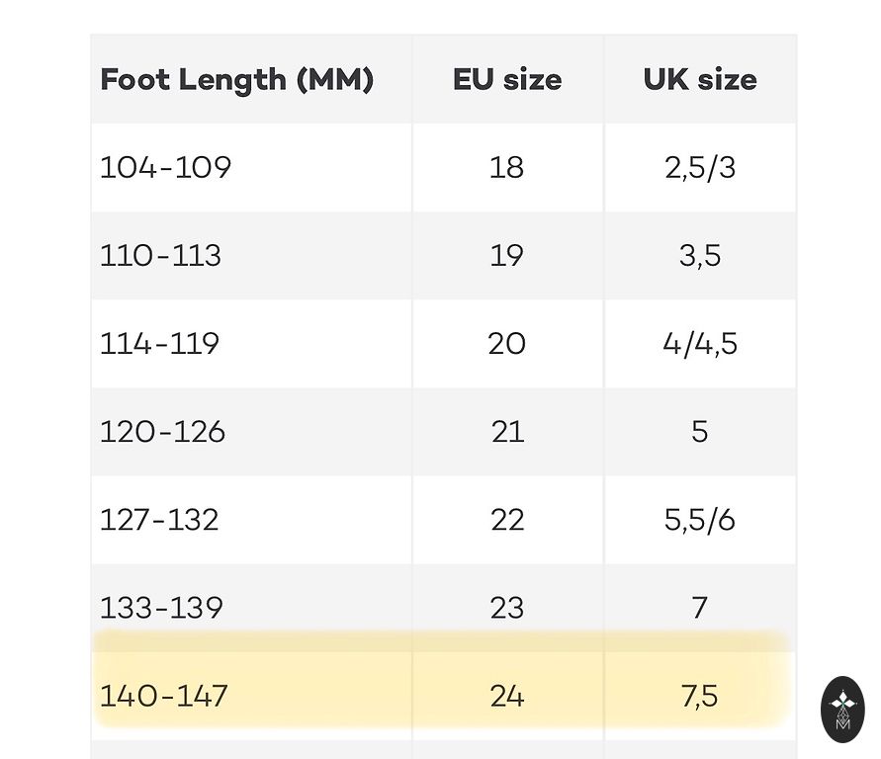Viewport: 881px width, 759px height.
Task: Select the 120-126 foot length cell
Action: [163, 432]
